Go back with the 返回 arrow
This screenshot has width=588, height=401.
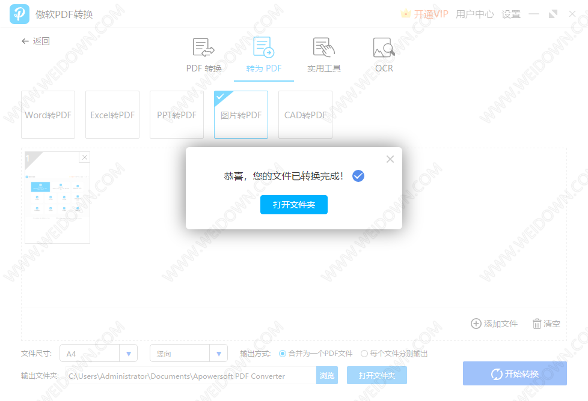click(35, 41)
